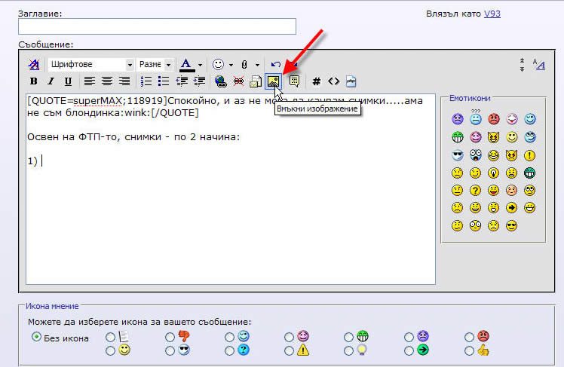Expand the smilies dropdown arrow
Screen dimensions: 564x367
pos(231,65)
